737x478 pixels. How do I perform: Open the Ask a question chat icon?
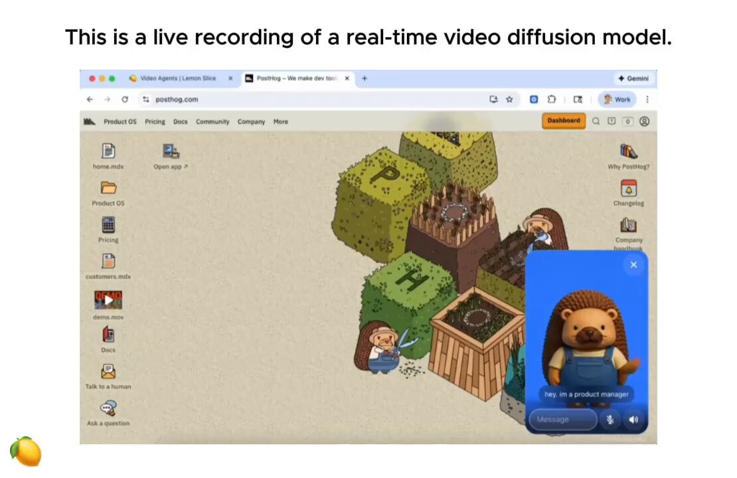[108, 408]
